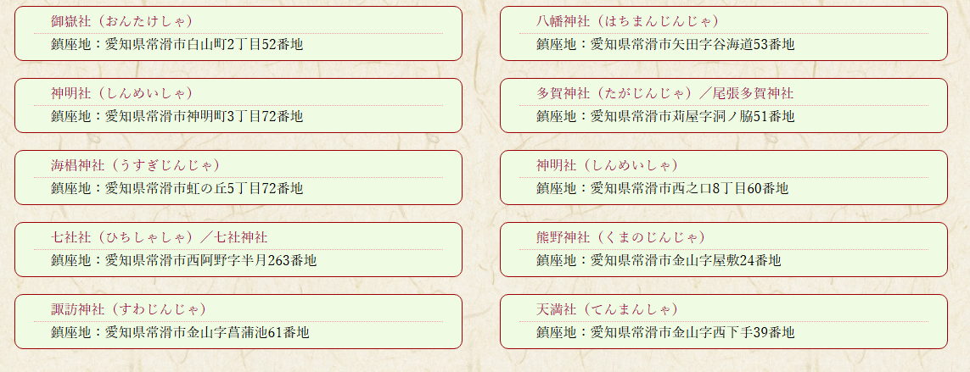Select the 金山字菖蒲池61番地 address line
The height and width of the screenshot is (372, 970).
pyautogui.click(x=180, y=332)
